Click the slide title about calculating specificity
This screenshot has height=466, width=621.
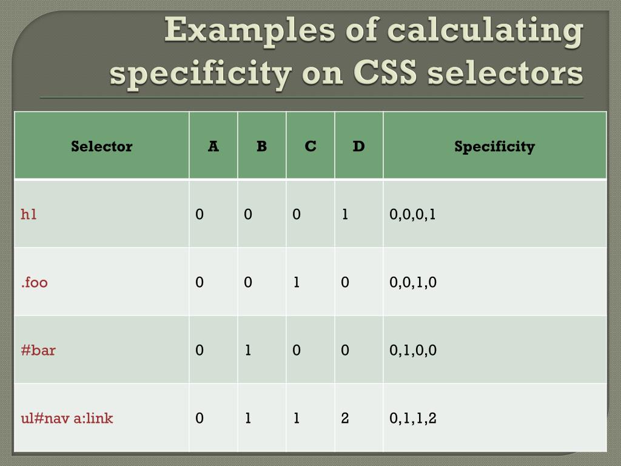(346, 52)
